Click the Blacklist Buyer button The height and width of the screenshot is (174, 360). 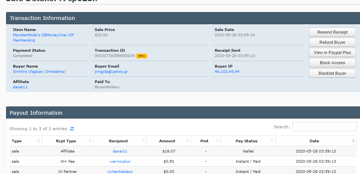point(332,73)
